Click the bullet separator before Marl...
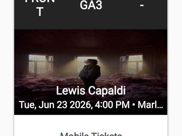 (x=133, y=105)
